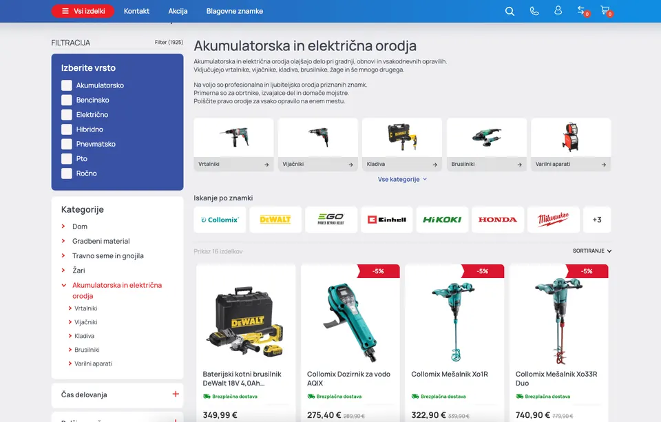Screen dimensions: 661x422
Task: Open the product comparison arrows icon
Action: click(x=582, y=10)
